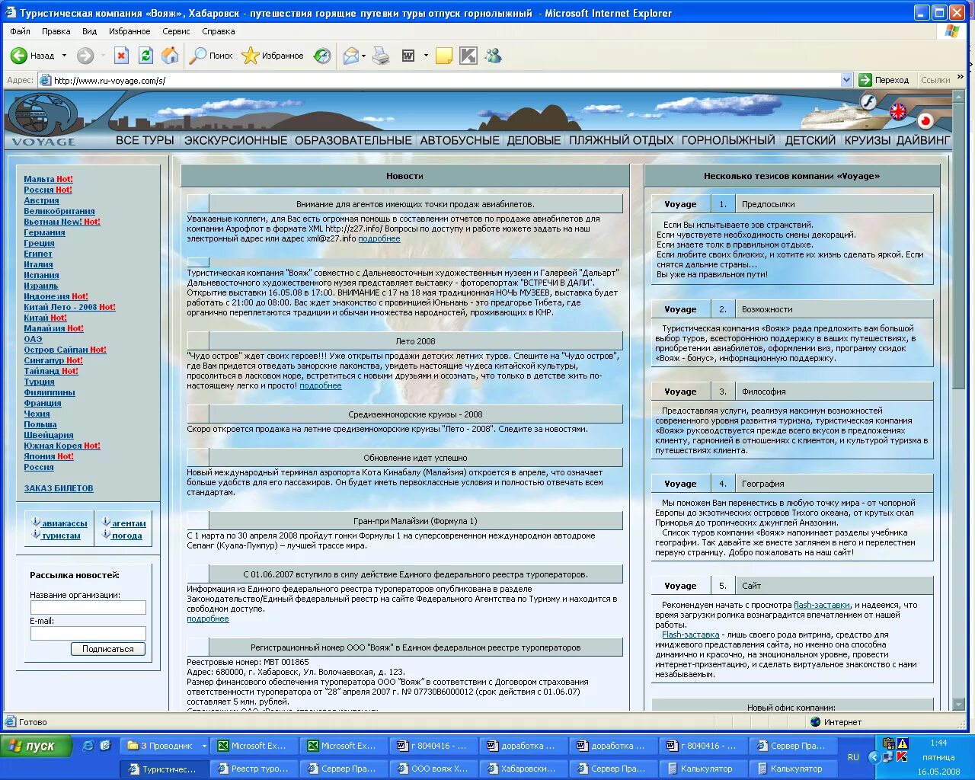Viewport: 975px width, 780px height.
Task: Open the Правка menu
Action: (x=56, y=31)
